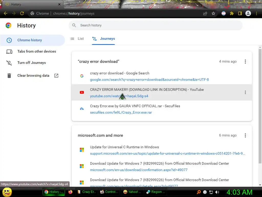Screen dimensions: 262x197
Task: Open the smiley-face Start button
Action: 7,192
